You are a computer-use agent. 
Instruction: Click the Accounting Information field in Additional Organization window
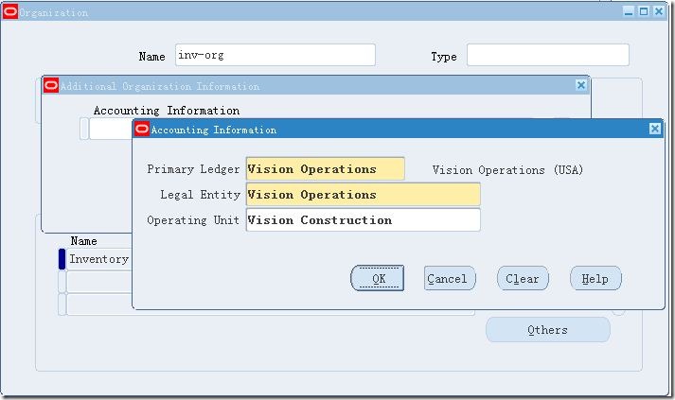(111, 129)
